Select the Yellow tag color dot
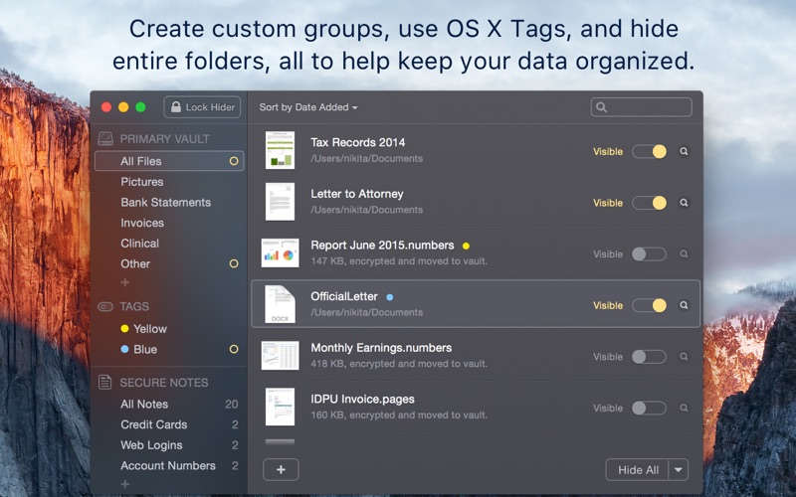The height and width of the screenshot is (497, 796). click(x=124, y=329)
